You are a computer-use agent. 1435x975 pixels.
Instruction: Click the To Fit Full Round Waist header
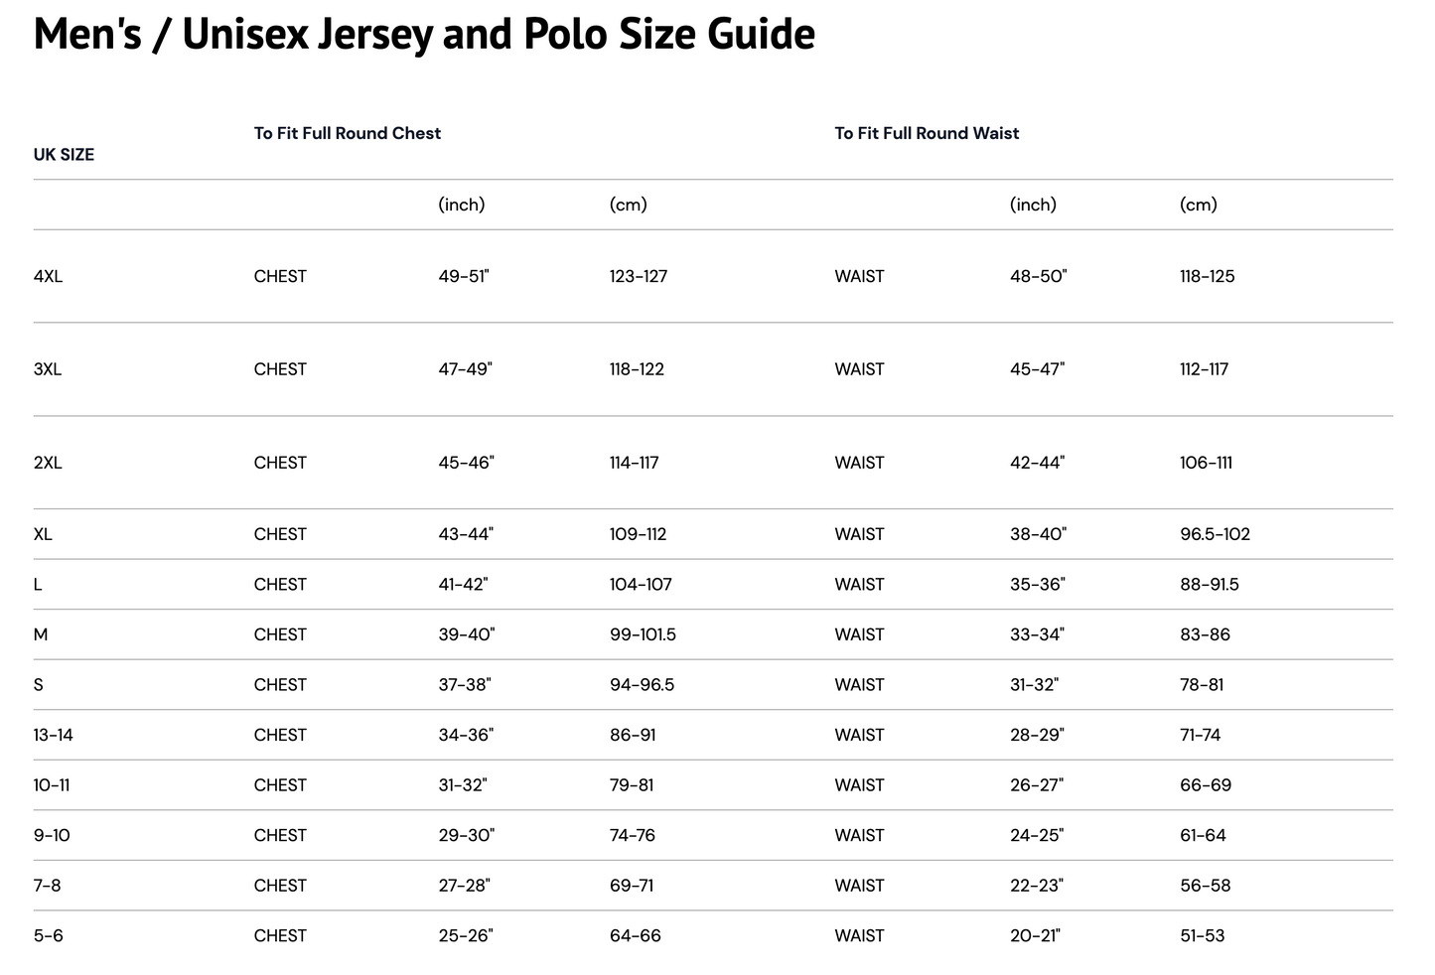pyautogui.click(x=927, y=133)
